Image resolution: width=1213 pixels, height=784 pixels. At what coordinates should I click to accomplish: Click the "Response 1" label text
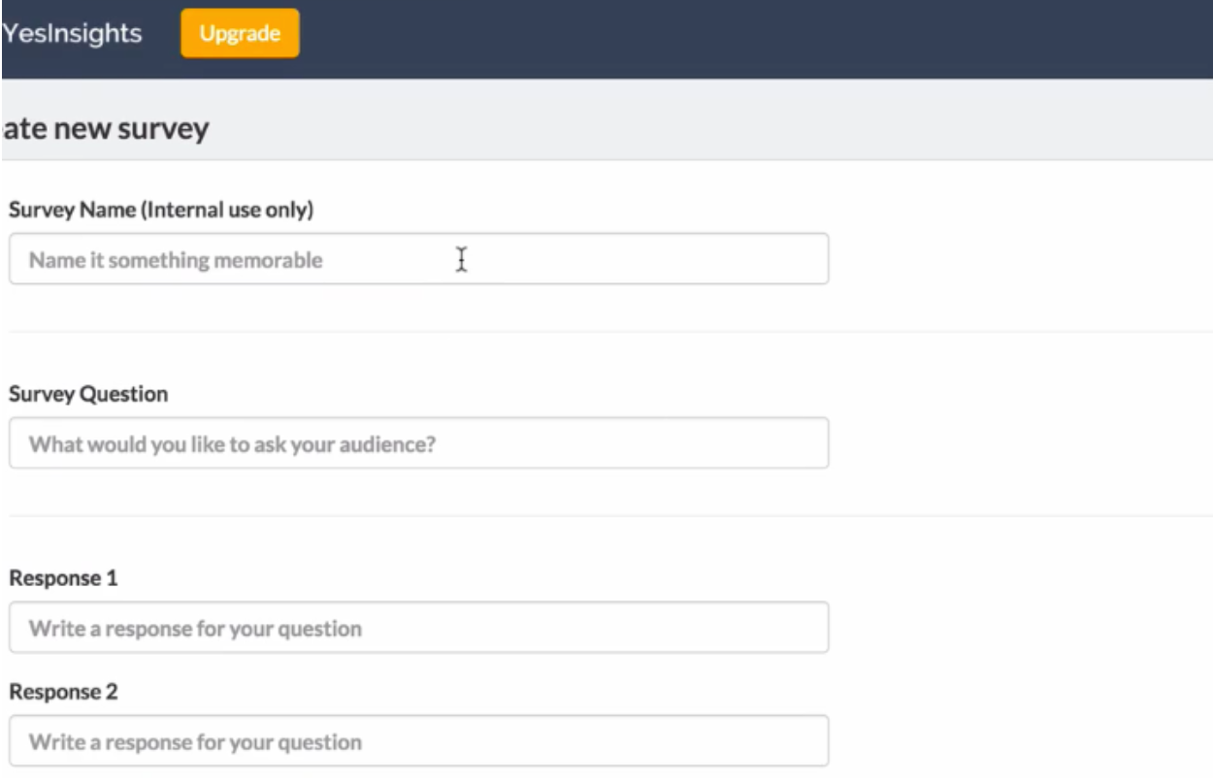63,578
